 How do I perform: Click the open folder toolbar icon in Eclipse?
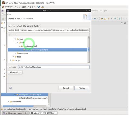[x=105, y=19]
